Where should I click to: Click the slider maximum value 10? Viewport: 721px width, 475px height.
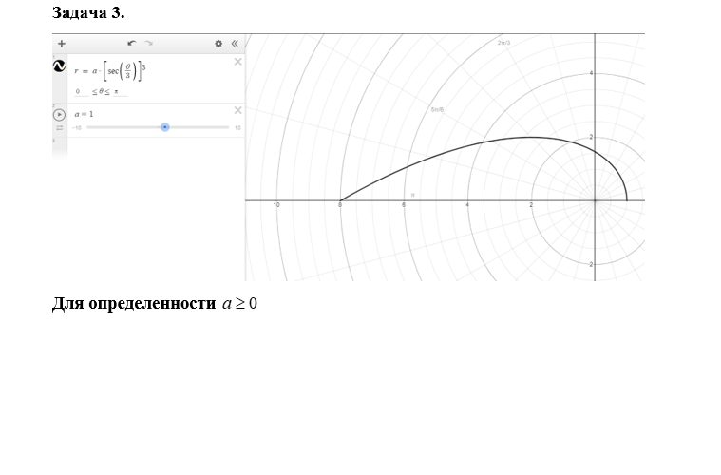point(237,127)
